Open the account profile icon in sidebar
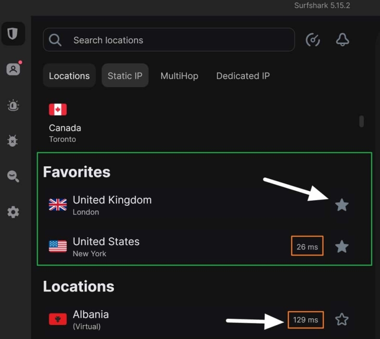Screen dimensions: 380x339 click(13, 69)
